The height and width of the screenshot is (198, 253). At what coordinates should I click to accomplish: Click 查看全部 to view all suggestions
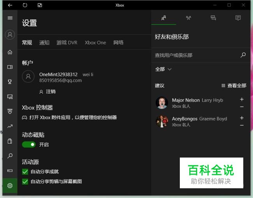pos(234,86)
